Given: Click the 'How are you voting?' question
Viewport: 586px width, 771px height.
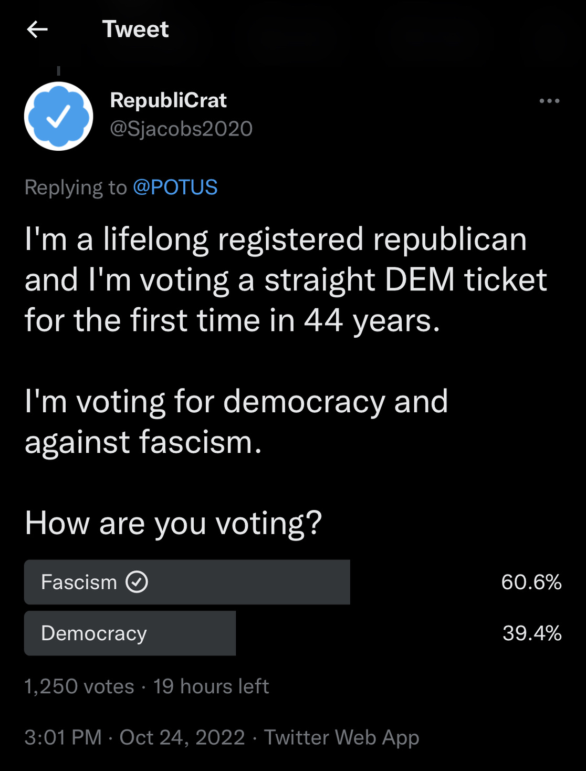Looking at the screenshot, I should click(x=173, y=523).
